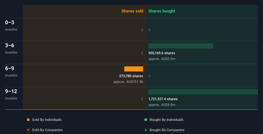
Task: Click the 0–3 months row label
Action: coord(11,26)
